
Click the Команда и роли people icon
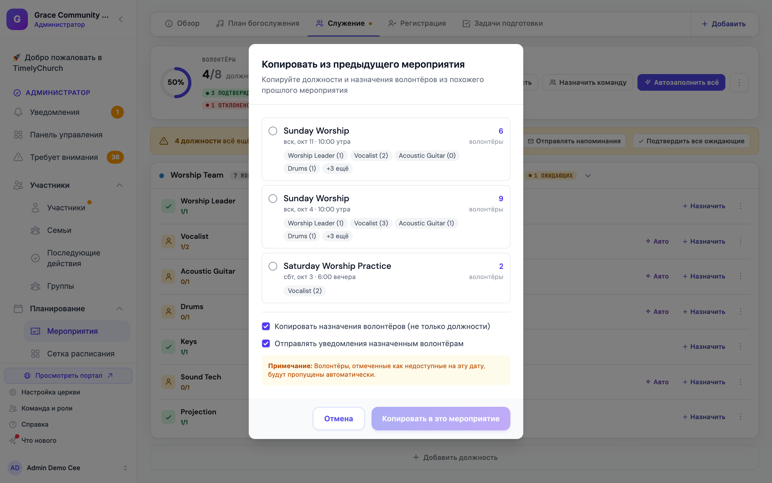coord(13,408)
